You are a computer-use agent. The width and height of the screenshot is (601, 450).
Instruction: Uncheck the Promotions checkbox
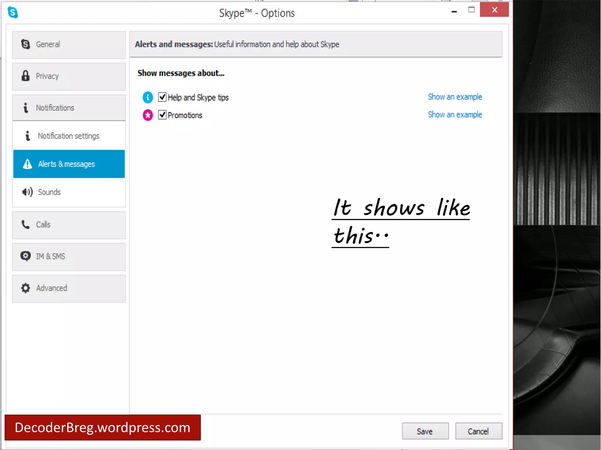coord(162,115)
